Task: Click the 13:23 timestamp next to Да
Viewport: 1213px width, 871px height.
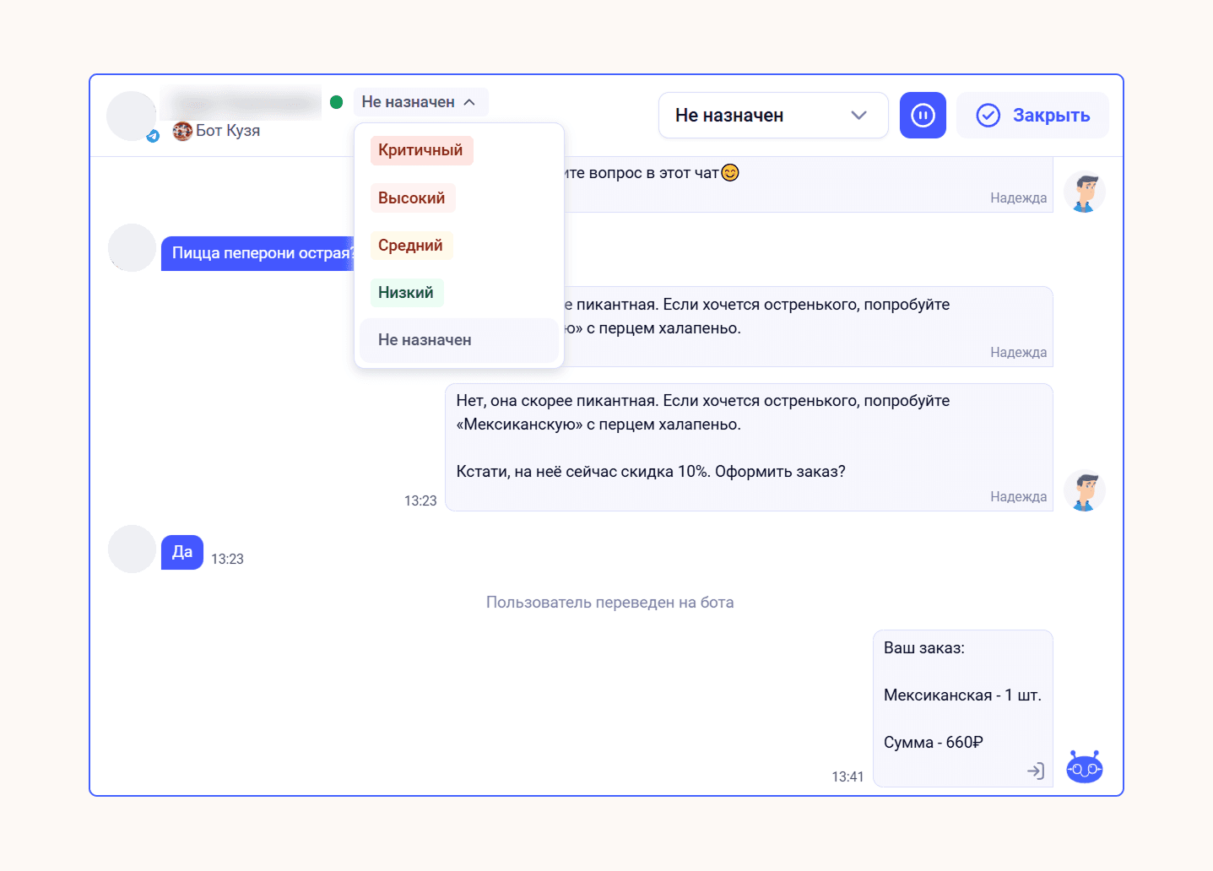Action: click(x=227, y=560)
